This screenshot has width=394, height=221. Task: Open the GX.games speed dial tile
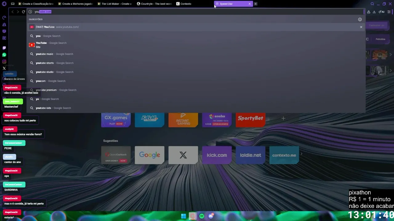point(116,120)
